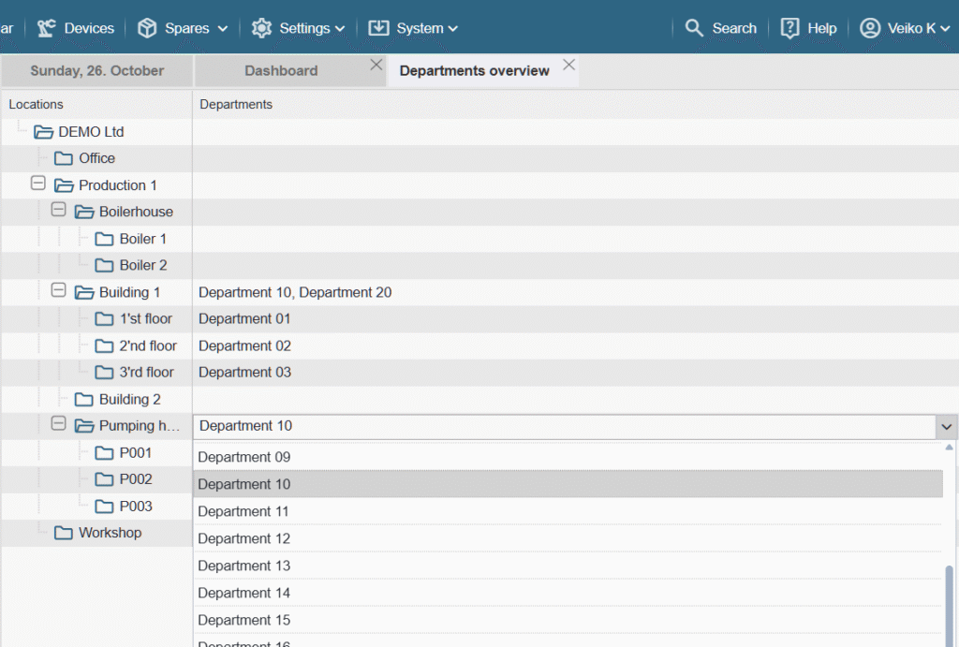Viewport: 959px width, 647px height.
Task: Click the Boiler 1 folder icon
Action: pyautogui.click(x=104, y=239)
